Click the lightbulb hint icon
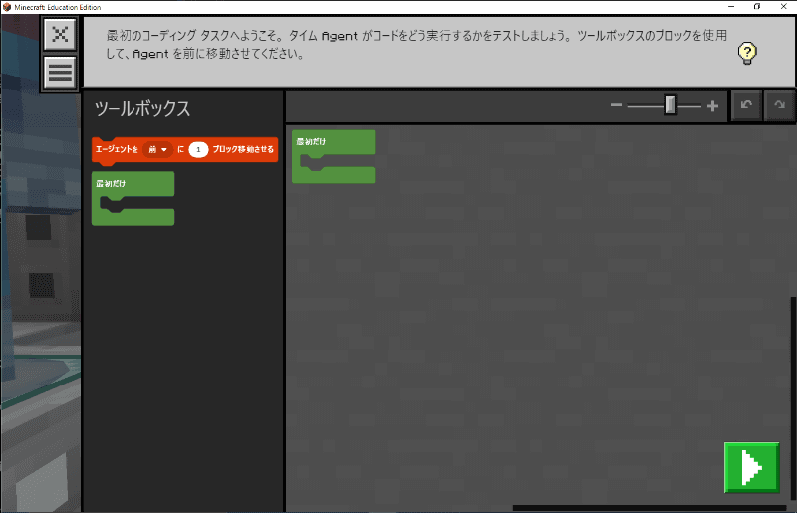 coord(747,53)
